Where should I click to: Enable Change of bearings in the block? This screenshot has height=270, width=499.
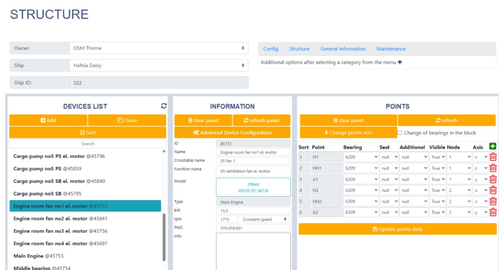(400, 133)
